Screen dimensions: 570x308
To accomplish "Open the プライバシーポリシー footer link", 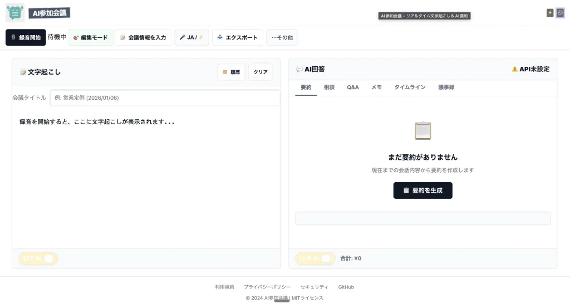I will pos(267,287).
